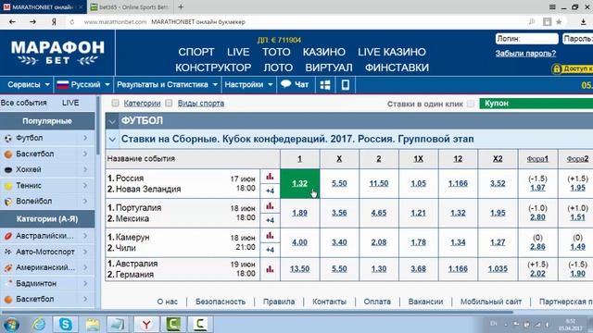Open Настройки dropdown

[x=248, y=84]
